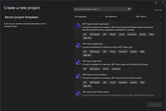Click Web tag on Starter Application
The image size is (166, 111).
click(x=151, y=34)
